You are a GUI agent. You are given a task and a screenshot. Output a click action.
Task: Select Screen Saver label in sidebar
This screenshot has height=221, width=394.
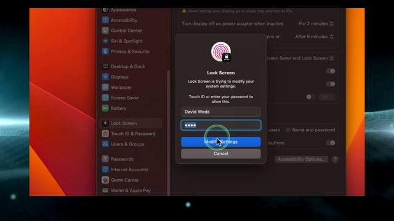click(x=124, y=98)
